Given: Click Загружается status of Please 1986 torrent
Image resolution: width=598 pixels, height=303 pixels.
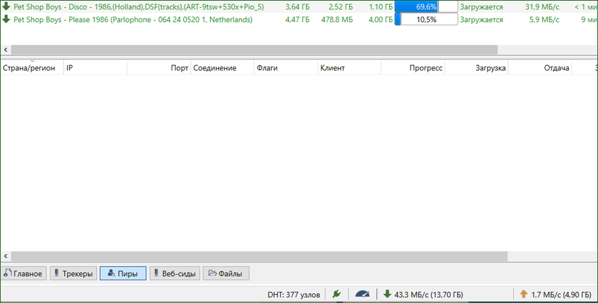Looking at the screenshot, I should tap(481, 20).
